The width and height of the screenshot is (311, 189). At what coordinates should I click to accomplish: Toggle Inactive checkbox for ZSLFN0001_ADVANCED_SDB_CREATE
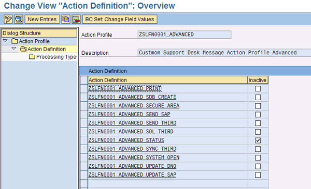coord(258,97)
